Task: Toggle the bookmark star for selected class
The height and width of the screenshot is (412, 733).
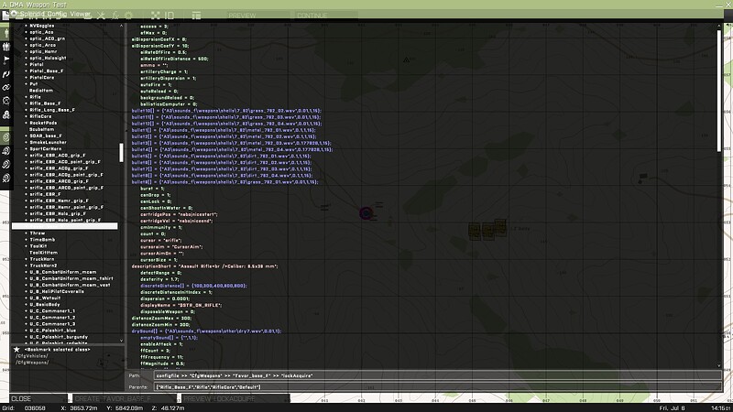Action: (x=16, y=350)
